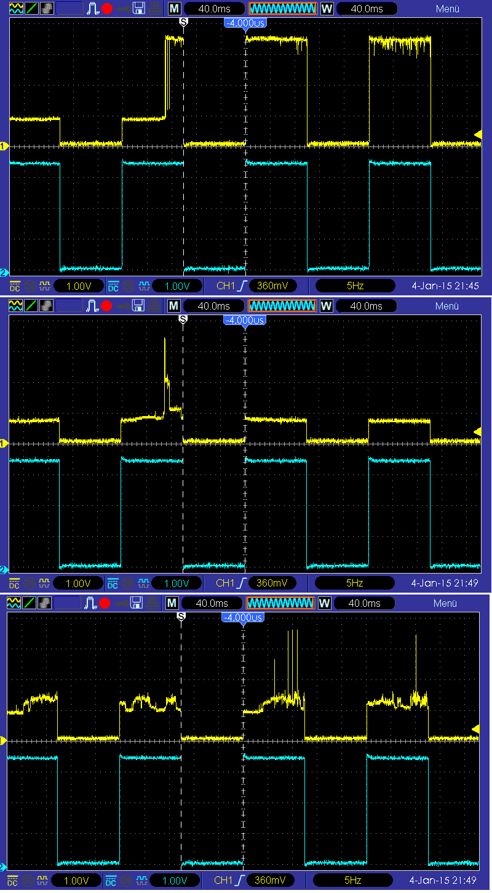Click the cyan CH2 1.00V scale in bottom capture
This screenshot has height=893, width=492.
pyautogui.click(x=175, y=880)
